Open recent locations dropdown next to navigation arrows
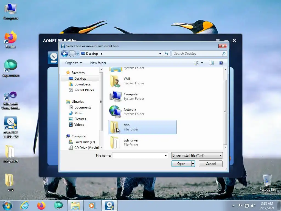This screenshot has width=281, height=211. pos(78,54)
